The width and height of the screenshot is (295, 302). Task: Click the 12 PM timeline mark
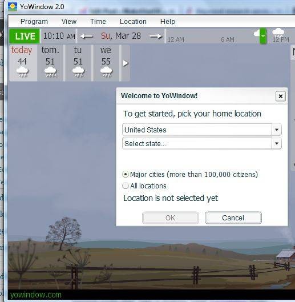(281, 39)
